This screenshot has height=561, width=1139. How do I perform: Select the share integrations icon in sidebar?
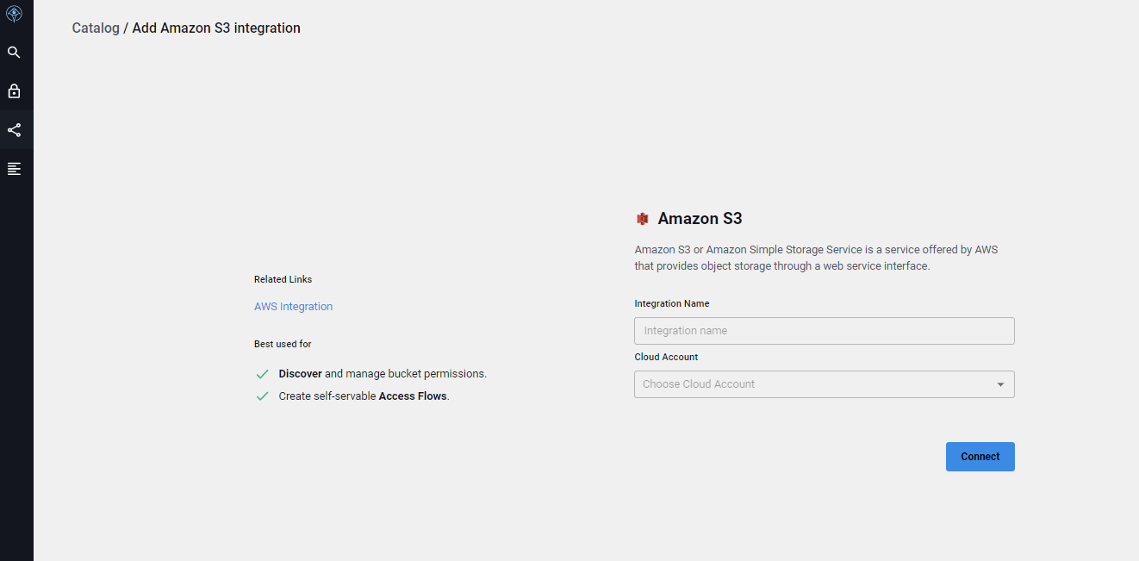(x=14, y=130)
